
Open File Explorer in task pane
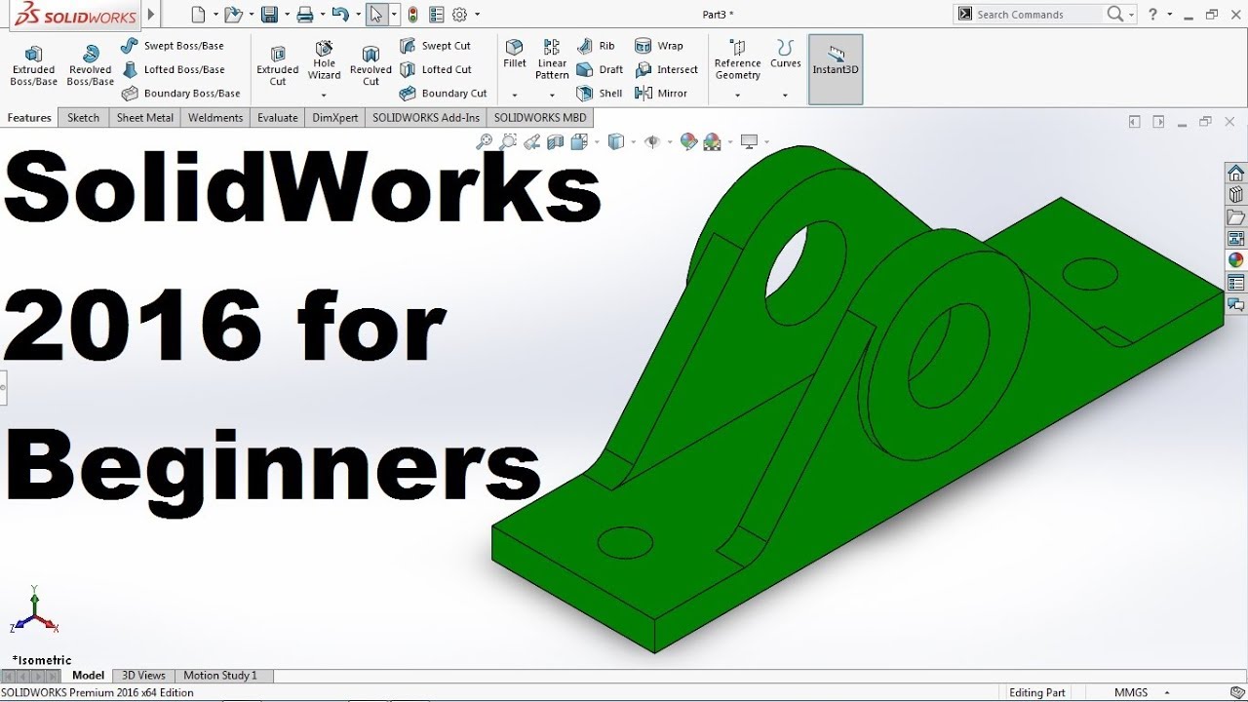(1235, 216)
